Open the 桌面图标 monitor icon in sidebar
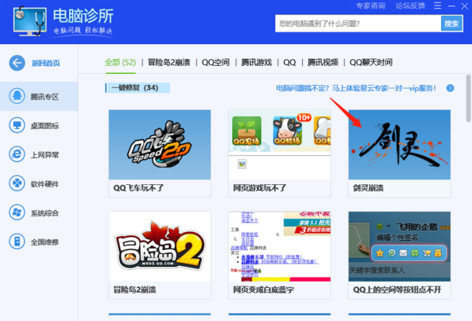This screenshot has height=321, width=472. click(17, 125)
